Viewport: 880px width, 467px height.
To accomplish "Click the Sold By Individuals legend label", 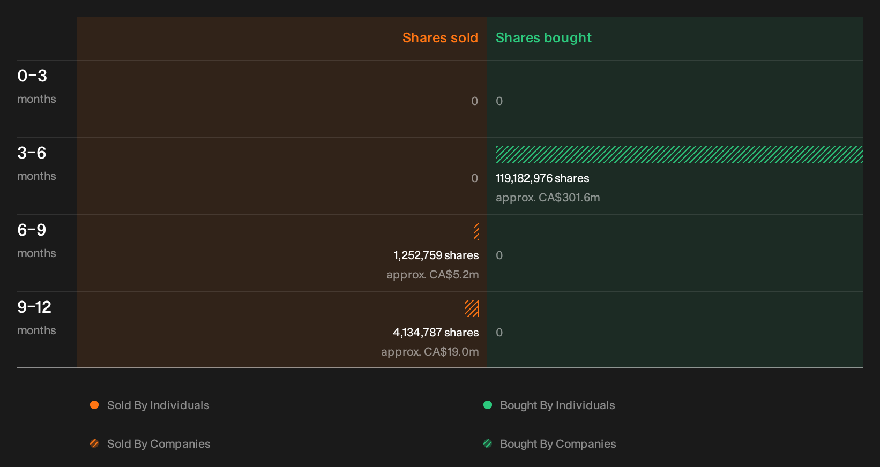I will click(x=158, y=405).
